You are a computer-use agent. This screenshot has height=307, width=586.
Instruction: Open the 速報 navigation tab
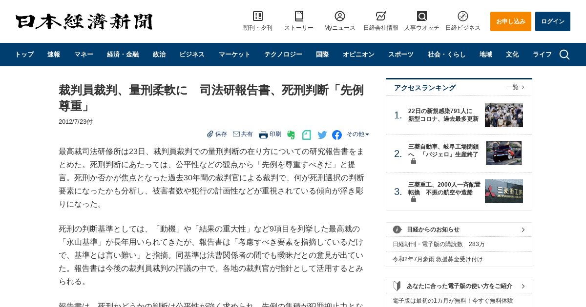point(54,55)
